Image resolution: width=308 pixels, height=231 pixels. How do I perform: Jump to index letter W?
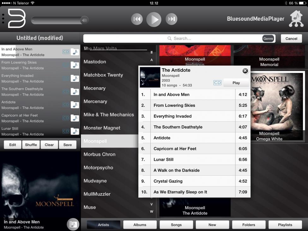click(151, 211)
